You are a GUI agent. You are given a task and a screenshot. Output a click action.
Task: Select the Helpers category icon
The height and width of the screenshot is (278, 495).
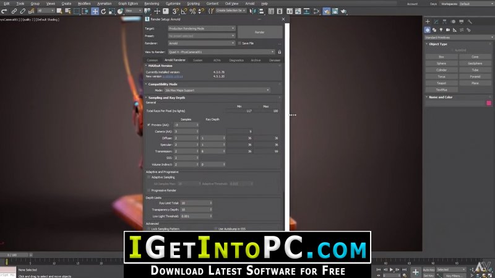click(455, 30)
